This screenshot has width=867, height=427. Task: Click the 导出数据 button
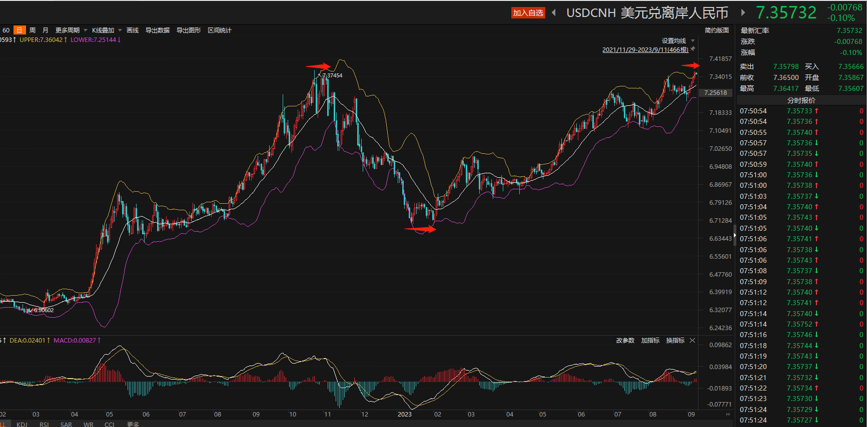tap(158, 30)
